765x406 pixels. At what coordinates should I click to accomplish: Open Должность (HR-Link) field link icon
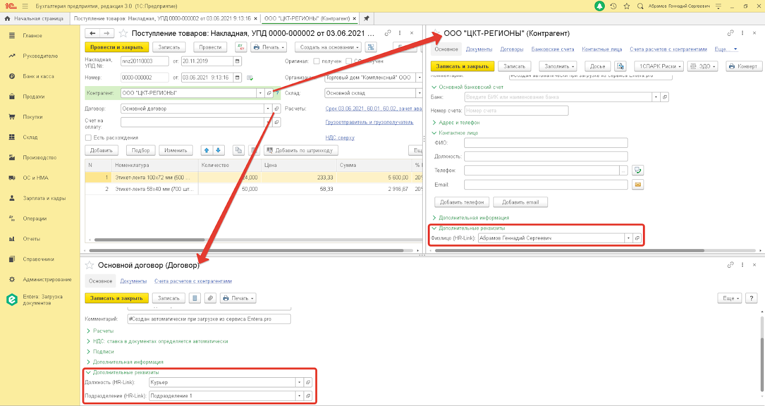click(308, 383)
